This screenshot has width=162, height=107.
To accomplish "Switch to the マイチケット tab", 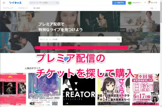I will click(x=23, y=8).
